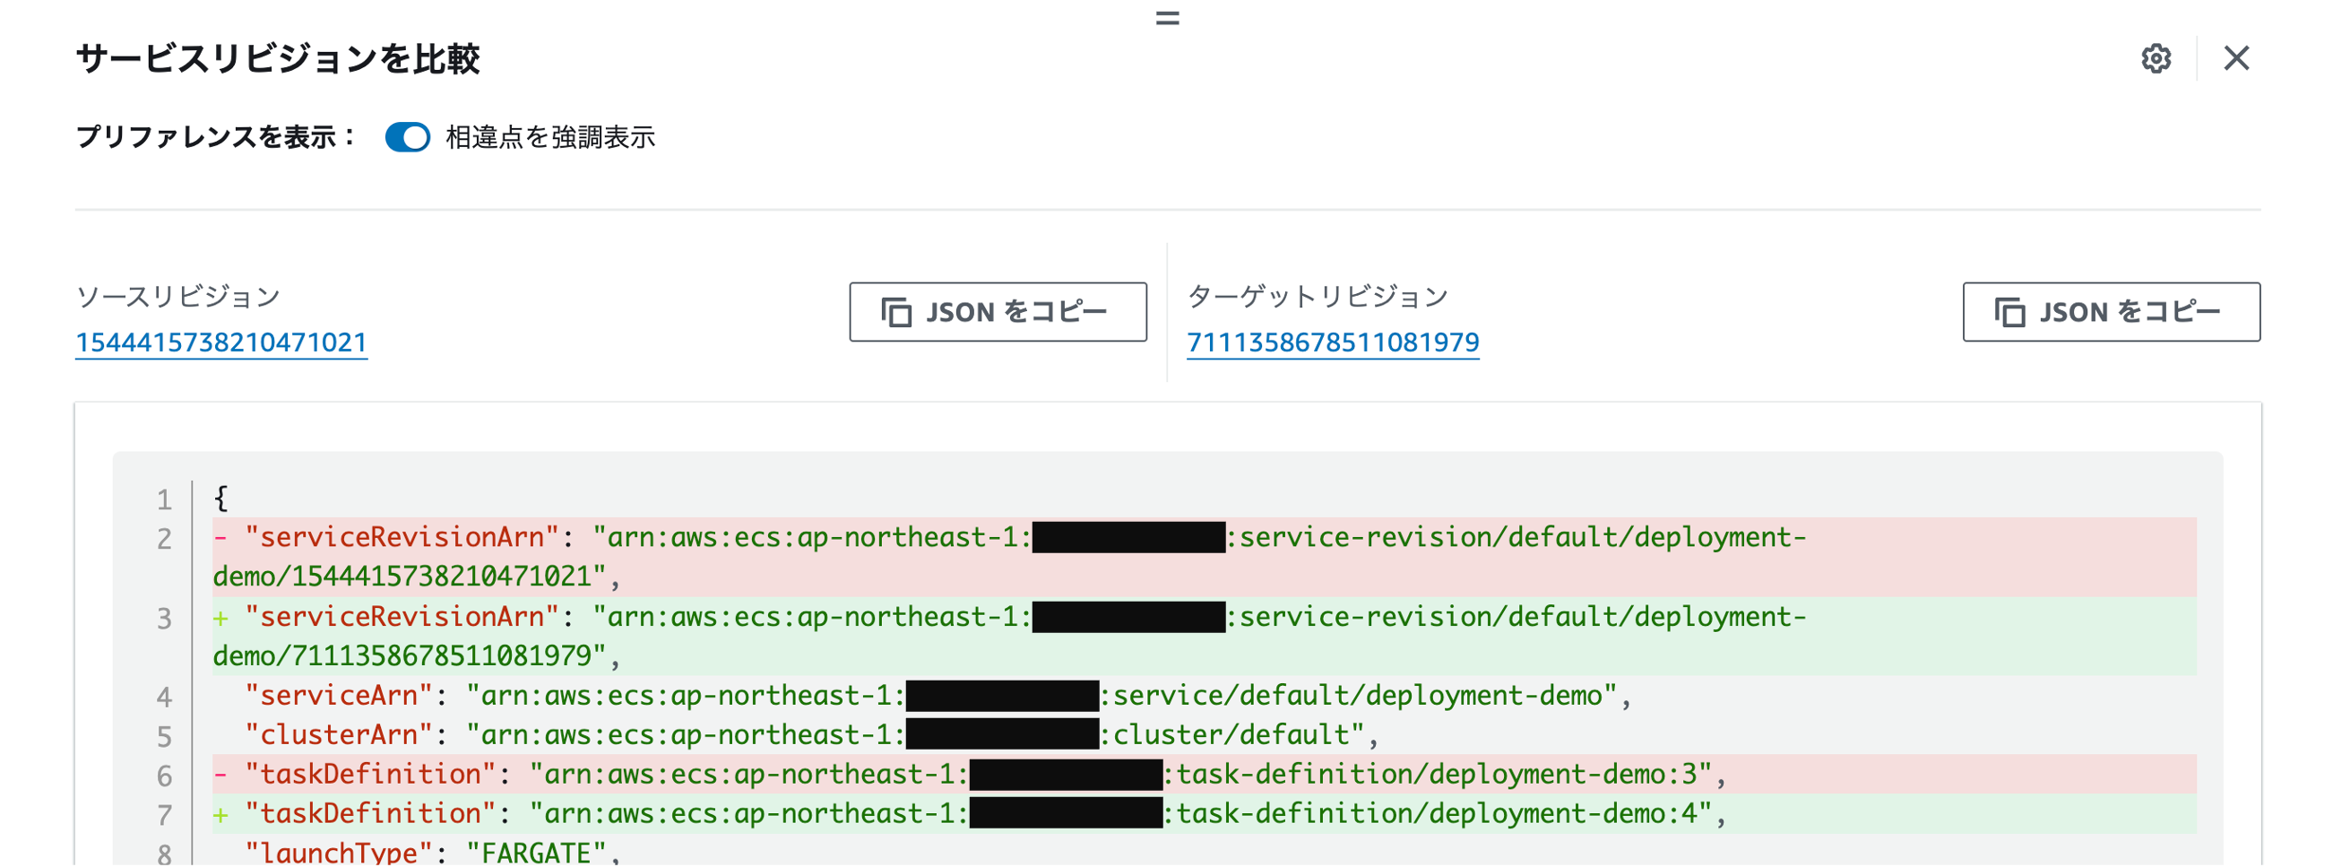The width and height of the screenshot is (2333, 867).
Task: Click the プリファレンスを表示 label
Action: tap(215, 138)
